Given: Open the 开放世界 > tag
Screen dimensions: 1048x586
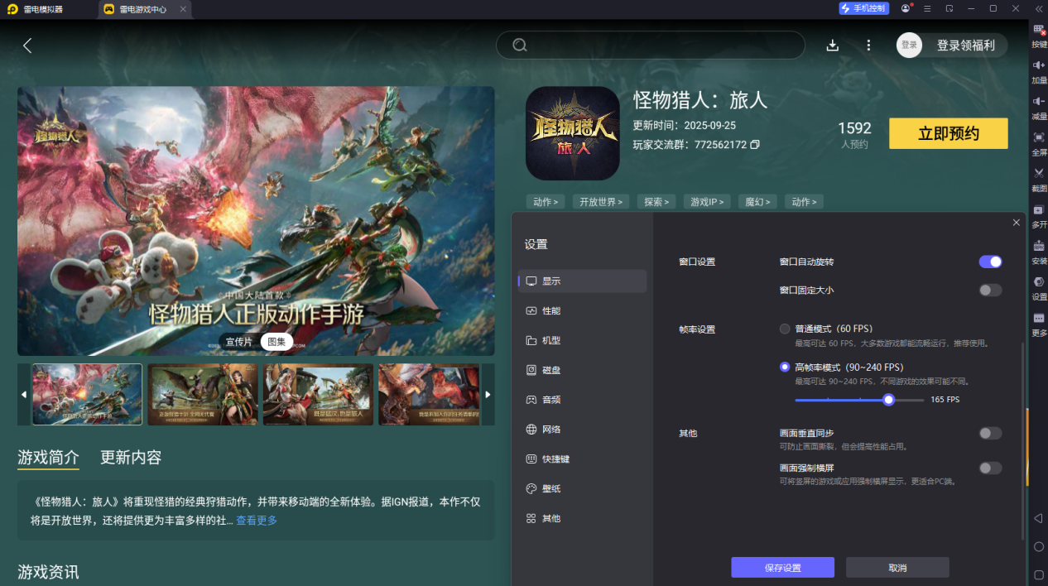Looking at the screenshot, I should pos(601,202).
